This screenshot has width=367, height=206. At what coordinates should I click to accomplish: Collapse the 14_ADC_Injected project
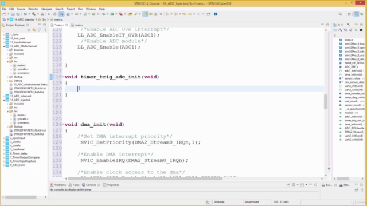click(x=4, y=100)
